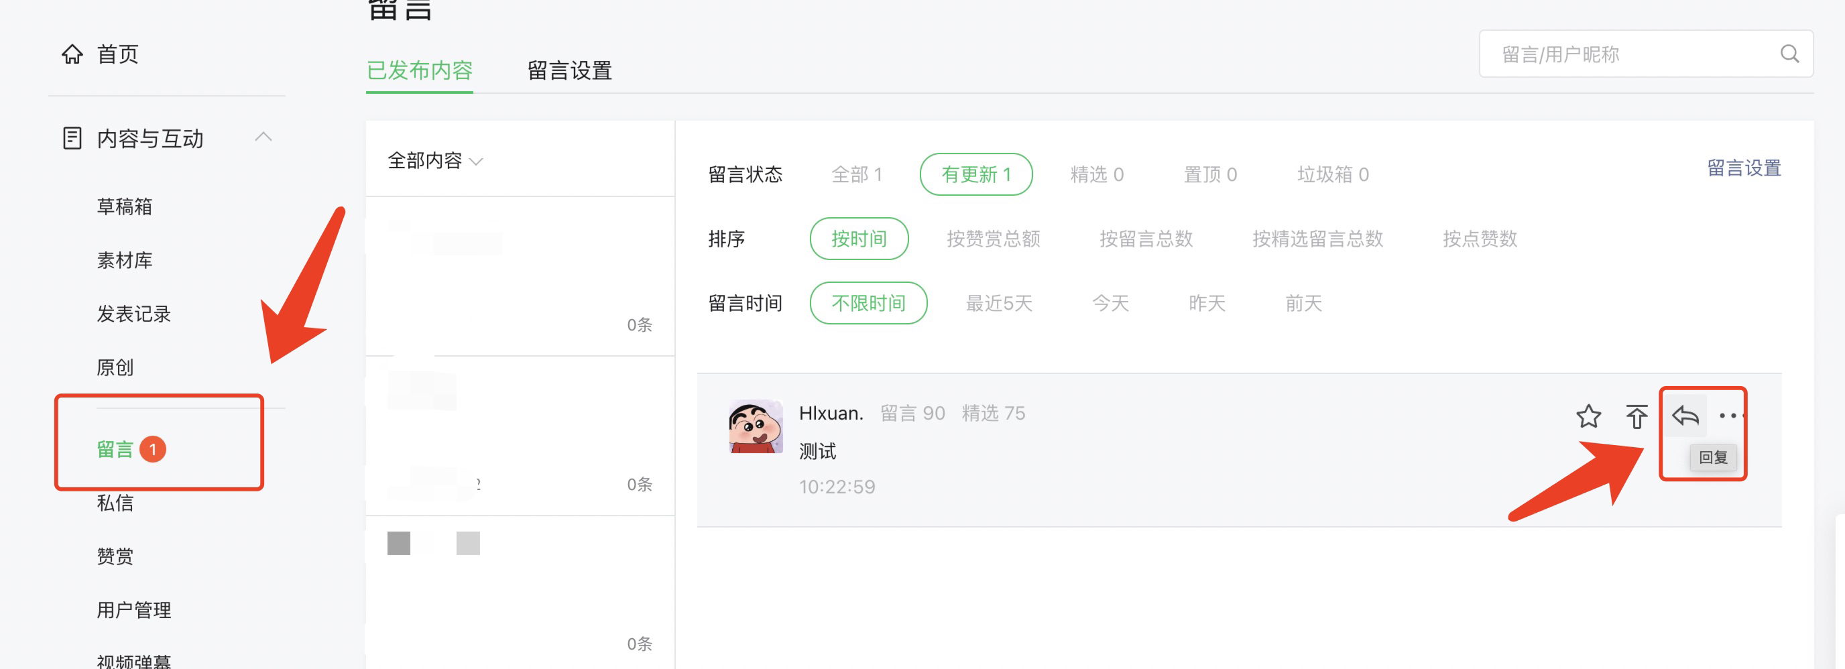Filter comment time to 最近5天
The image size is (1845, 669).
[x=998, y=303]
